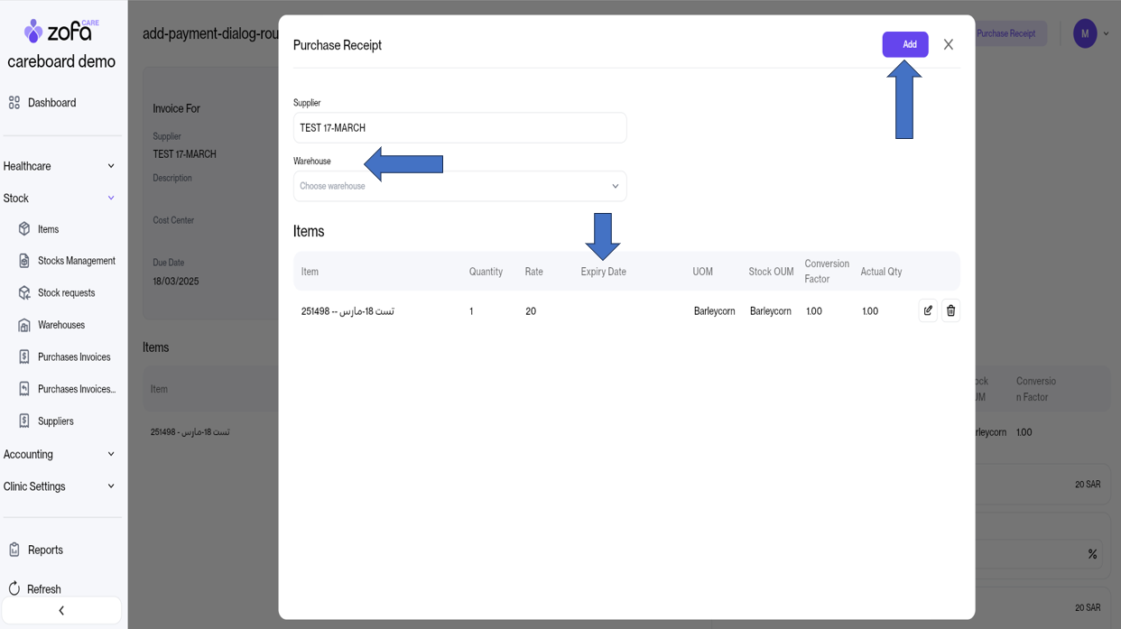The height and width of the screenshot is (629, 1121).
Task: Click the edit pencil icon in item row
Action: (927, 310)
